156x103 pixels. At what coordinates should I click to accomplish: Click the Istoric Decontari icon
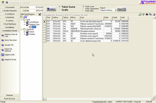[x=3, y=40]
